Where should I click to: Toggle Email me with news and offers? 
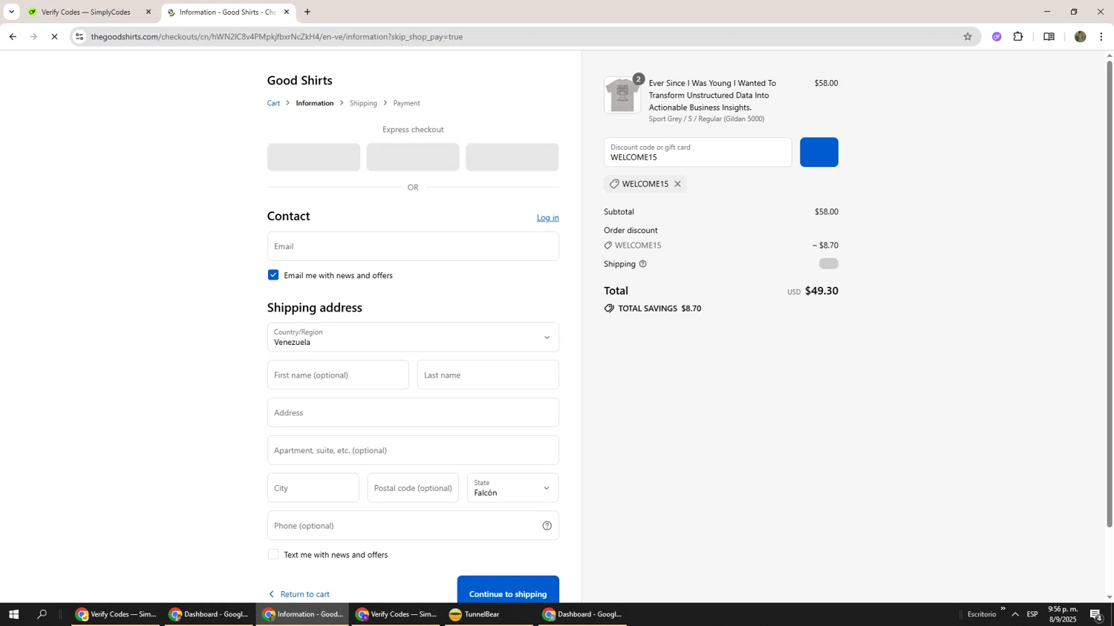tap(273, 275)
